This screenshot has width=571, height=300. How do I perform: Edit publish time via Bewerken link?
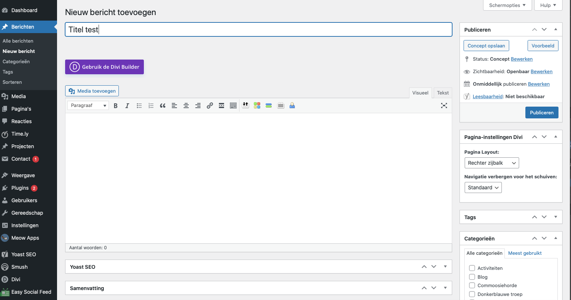click(x=539, y=84)
